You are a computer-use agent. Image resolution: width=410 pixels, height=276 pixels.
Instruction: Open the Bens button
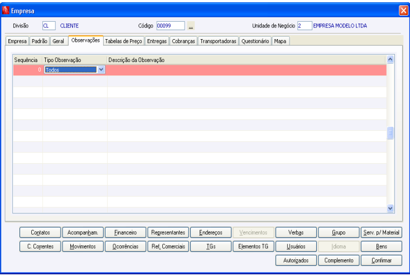click(381, 246)
